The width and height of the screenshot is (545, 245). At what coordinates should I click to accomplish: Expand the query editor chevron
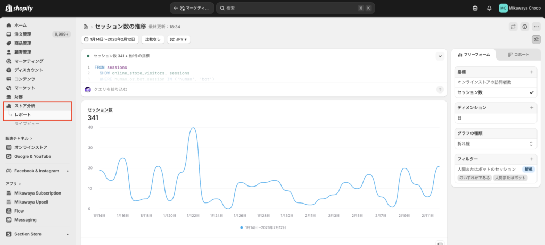point(440,56)
